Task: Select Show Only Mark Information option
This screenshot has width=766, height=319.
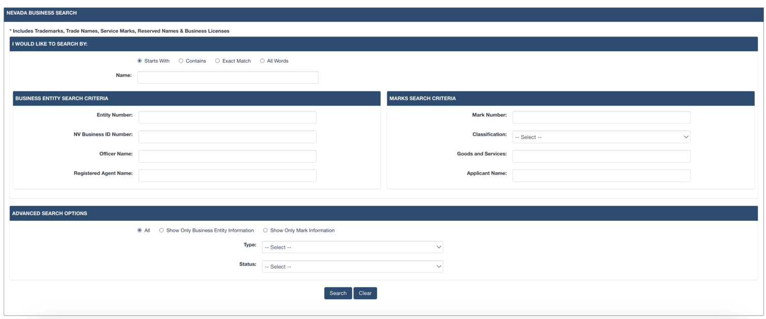Action: tap(265, 230)
